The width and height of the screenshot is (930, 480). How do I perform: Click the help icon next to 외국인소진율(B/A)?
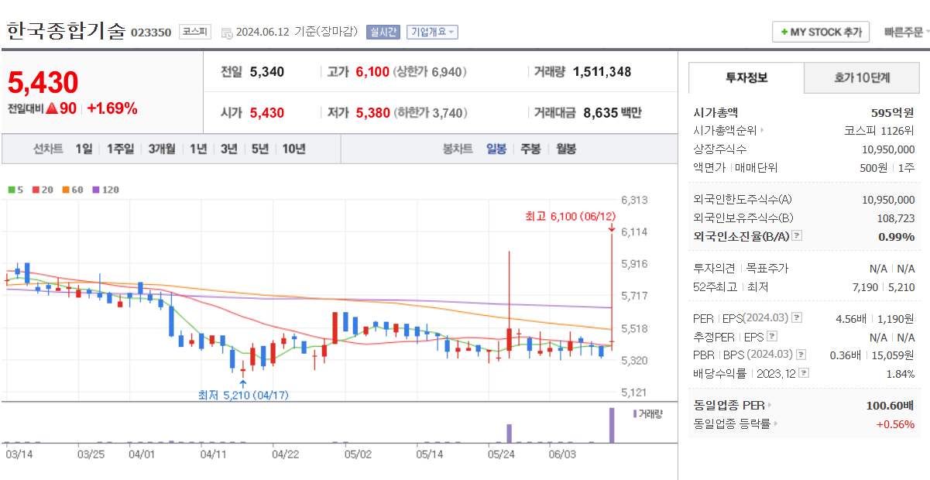click(797, 237)
